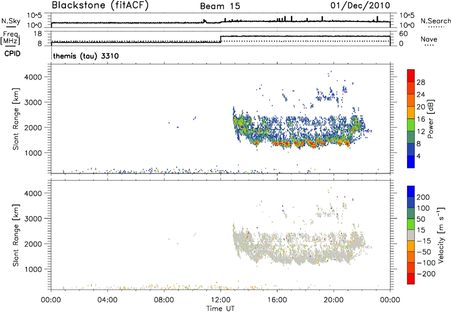This screenshot has height=312, width=451.
Task: Click the power panel 'Slant Range [km]' title
Action: (16, 119)
